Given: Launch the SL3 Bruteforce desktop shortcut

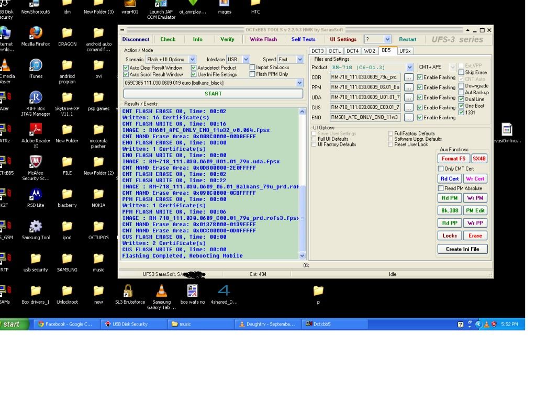Looking at the screenshot, I should click(x=128, y=291).
